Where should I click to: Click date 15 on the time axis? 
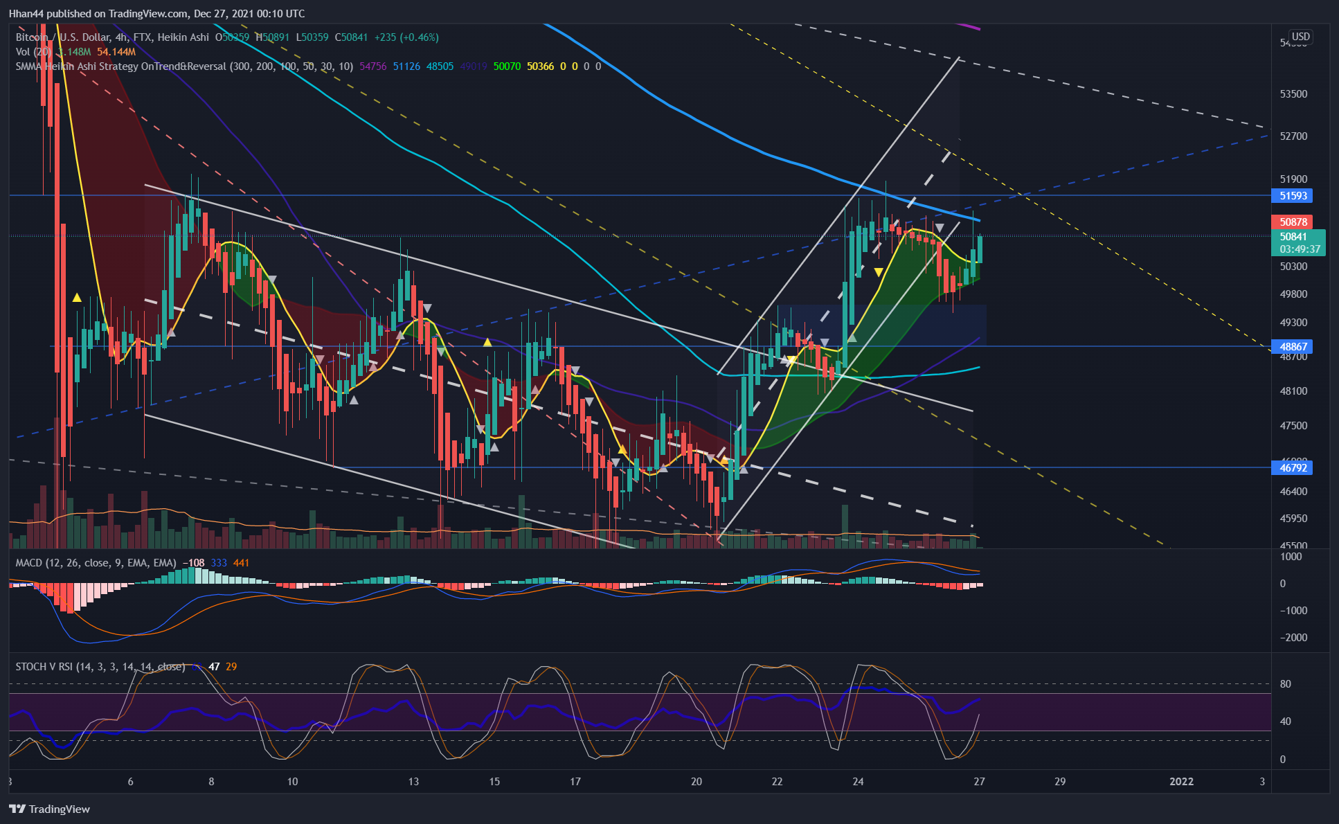[494, 782]
